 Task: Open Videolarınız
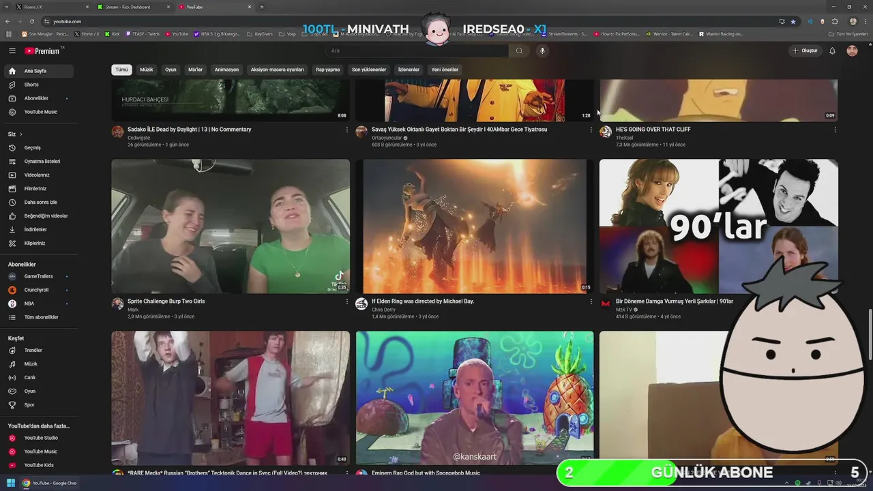(39, 175)
